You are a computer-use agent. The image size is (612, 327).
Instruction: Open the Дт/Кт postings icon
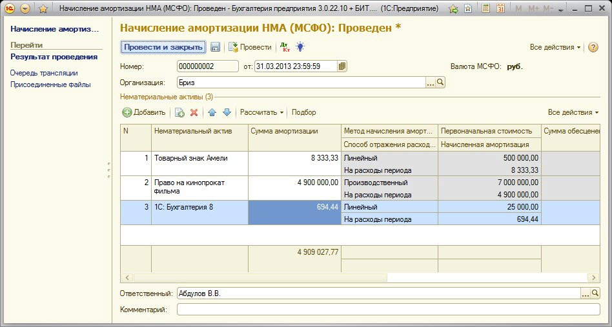click(284, 47)
